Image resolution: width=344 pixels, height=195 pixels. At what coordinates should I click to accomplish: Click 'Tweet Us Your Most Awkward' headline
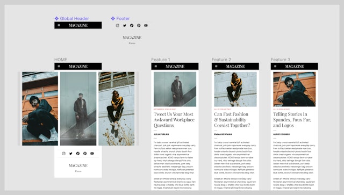[x=174, y=120]
